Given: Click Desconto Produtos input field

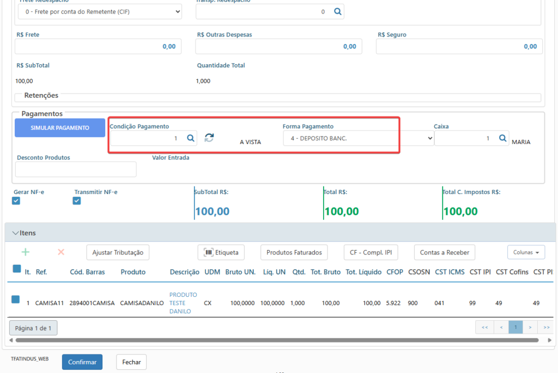Looking at the screenshot, I should (x=76, y=170).
